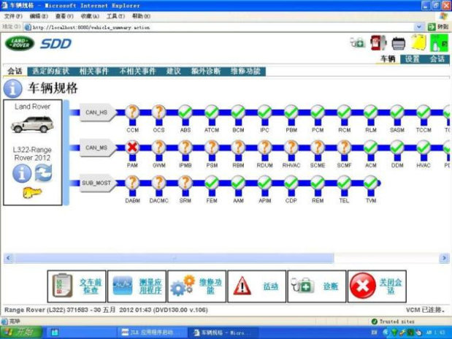Click the IPC module icon
452x339 pixels.
tap(264, 112)
